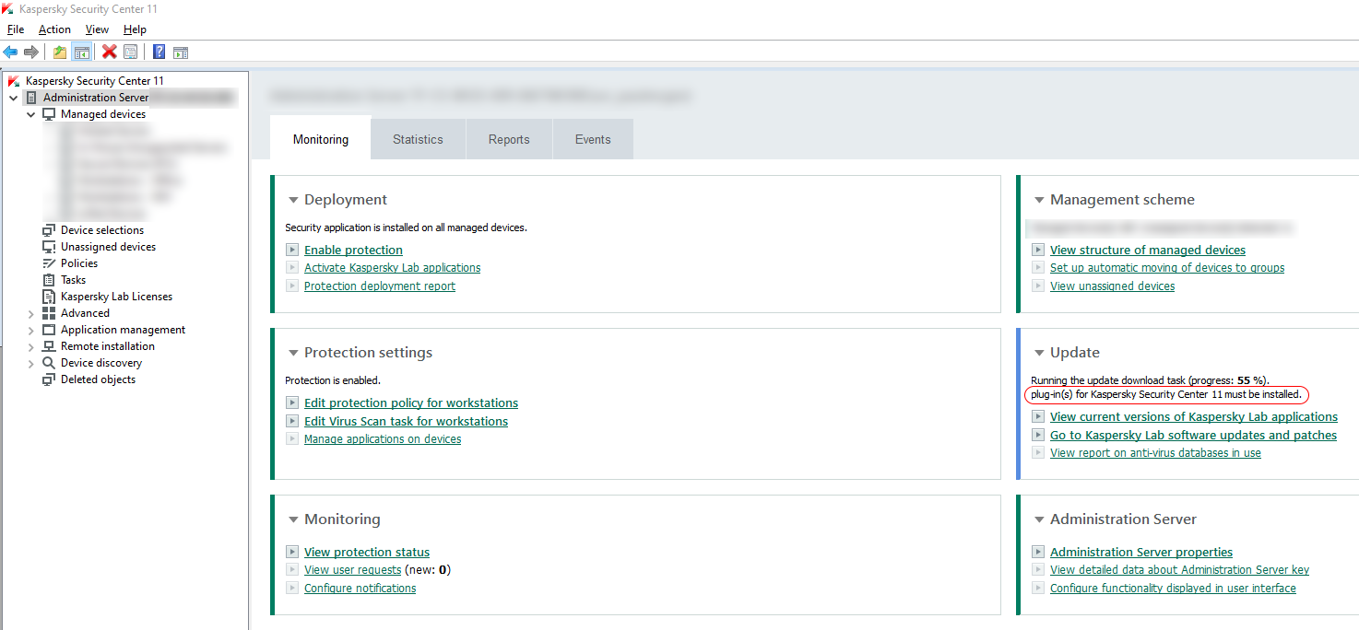Expand the Remote installation tree node

tap(31, 346)
